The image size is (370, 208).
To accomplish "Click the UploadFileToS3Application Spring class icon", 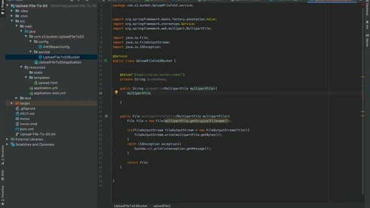I will 36,62.
